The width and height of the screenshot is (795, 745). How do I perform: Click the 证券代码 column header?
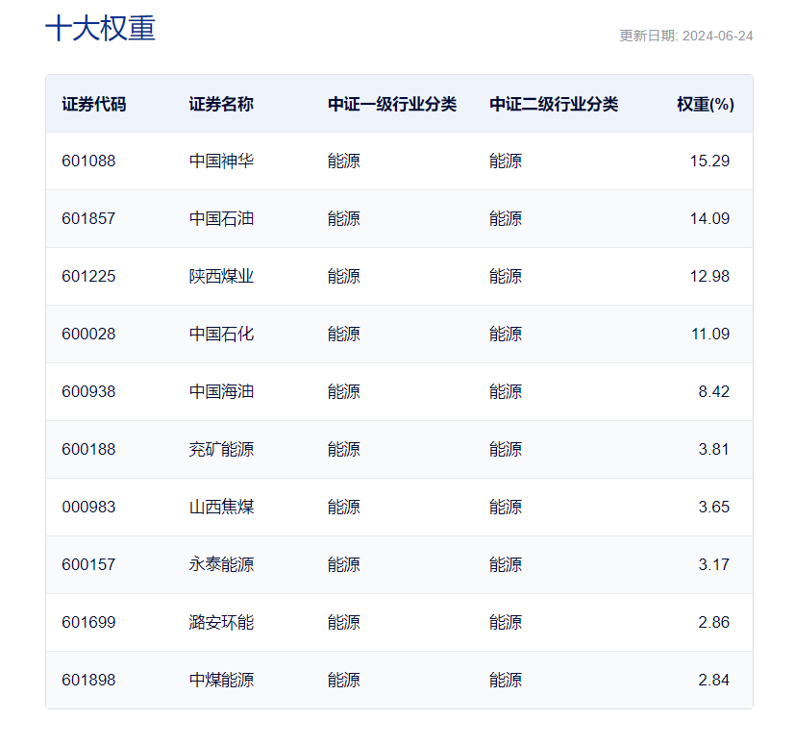coord(93,104)
